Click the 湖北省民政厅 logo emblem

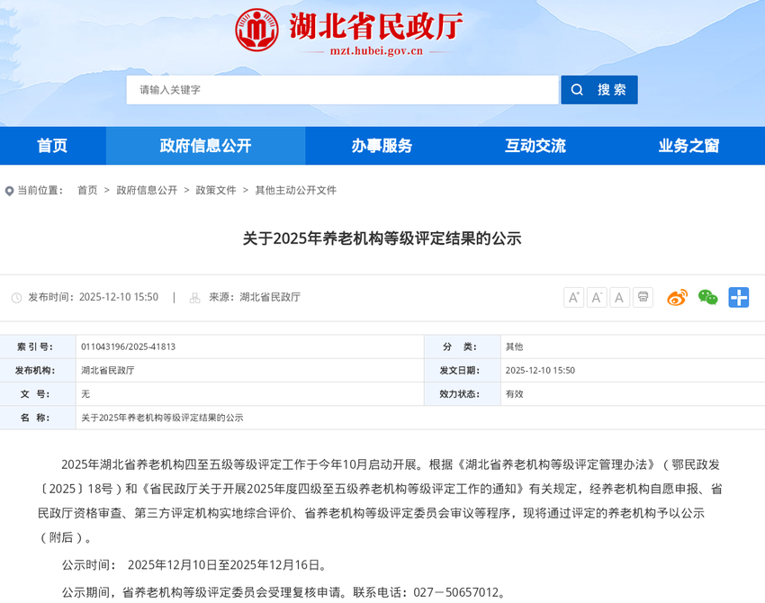click(258, 32)
